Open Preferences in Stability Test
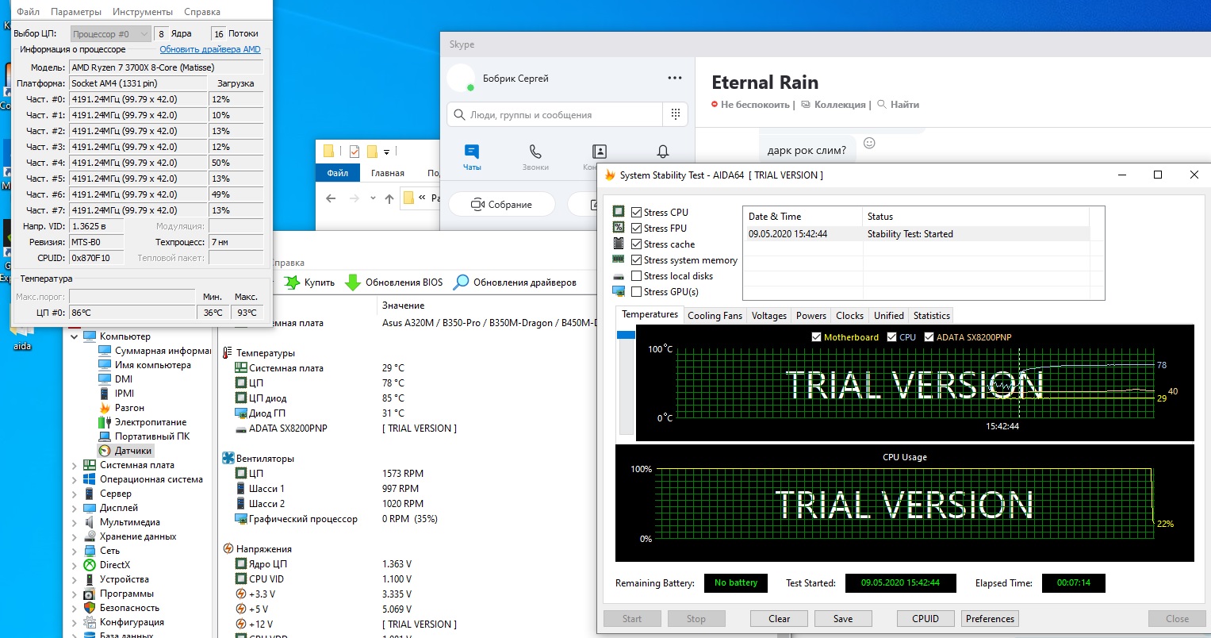 [990, 619]
